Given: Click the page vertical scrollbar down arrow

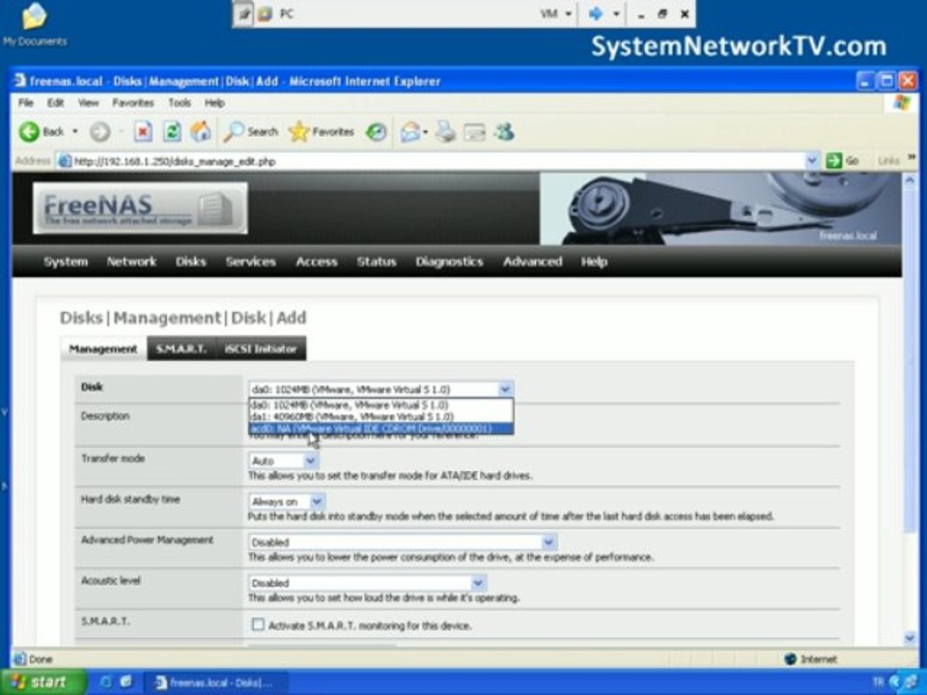Looking at the screenshot, I should pos(910,638).
